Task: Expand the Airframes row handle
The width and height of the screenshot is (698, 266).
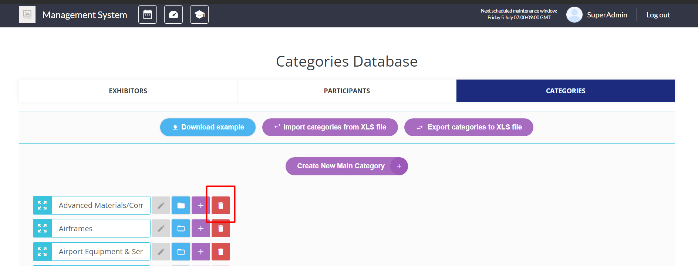Action: point(42,229)
